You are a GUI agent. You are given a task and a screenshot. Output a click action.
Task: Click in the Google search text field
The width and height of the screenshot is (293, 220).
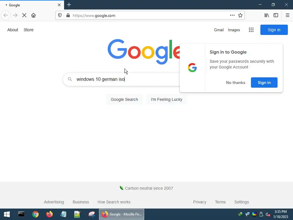(127, 79)
